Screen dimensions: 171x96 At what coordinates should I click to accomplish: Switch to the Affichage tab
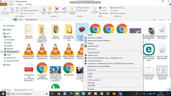coord(29,4)
